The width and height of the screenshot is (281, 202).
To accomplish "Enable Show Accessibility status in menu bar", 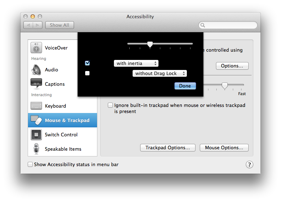I will (30, 164).
